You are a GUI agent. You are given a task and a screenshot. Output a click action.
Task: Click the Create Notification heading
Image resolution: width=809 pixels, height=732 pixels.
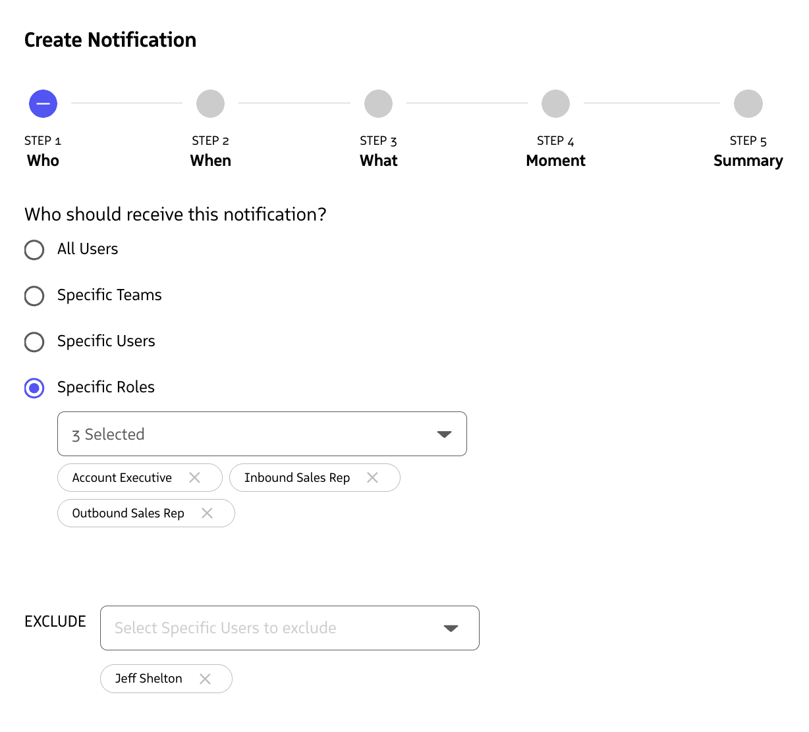(x=110, y=39)
